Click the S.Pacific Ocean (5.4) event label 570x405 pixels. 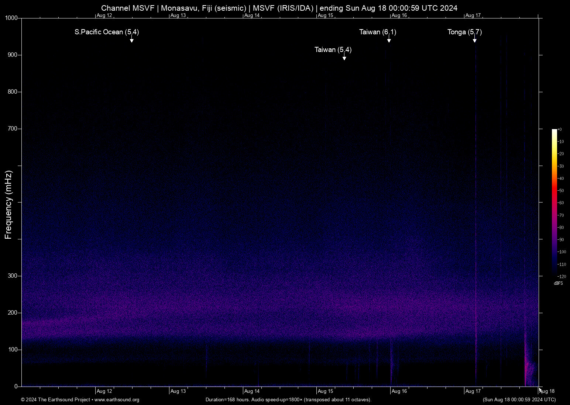click(x=107, y=32)
